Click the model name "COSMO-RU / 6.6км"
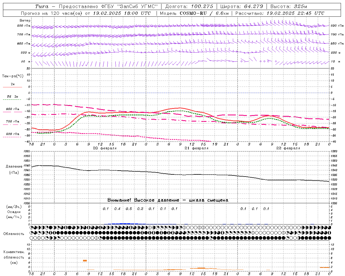This screenshot has width=345, height=276. (204, 13)
